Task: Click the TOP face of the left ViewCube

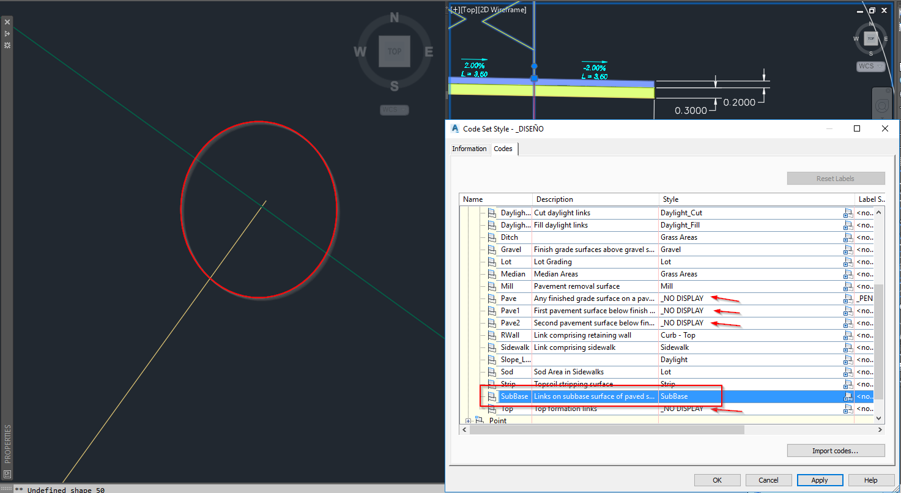Action: [395, 51]
